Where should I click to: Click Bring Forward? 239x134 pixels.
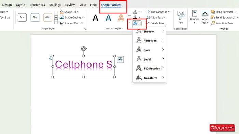[x=222, y=12]
